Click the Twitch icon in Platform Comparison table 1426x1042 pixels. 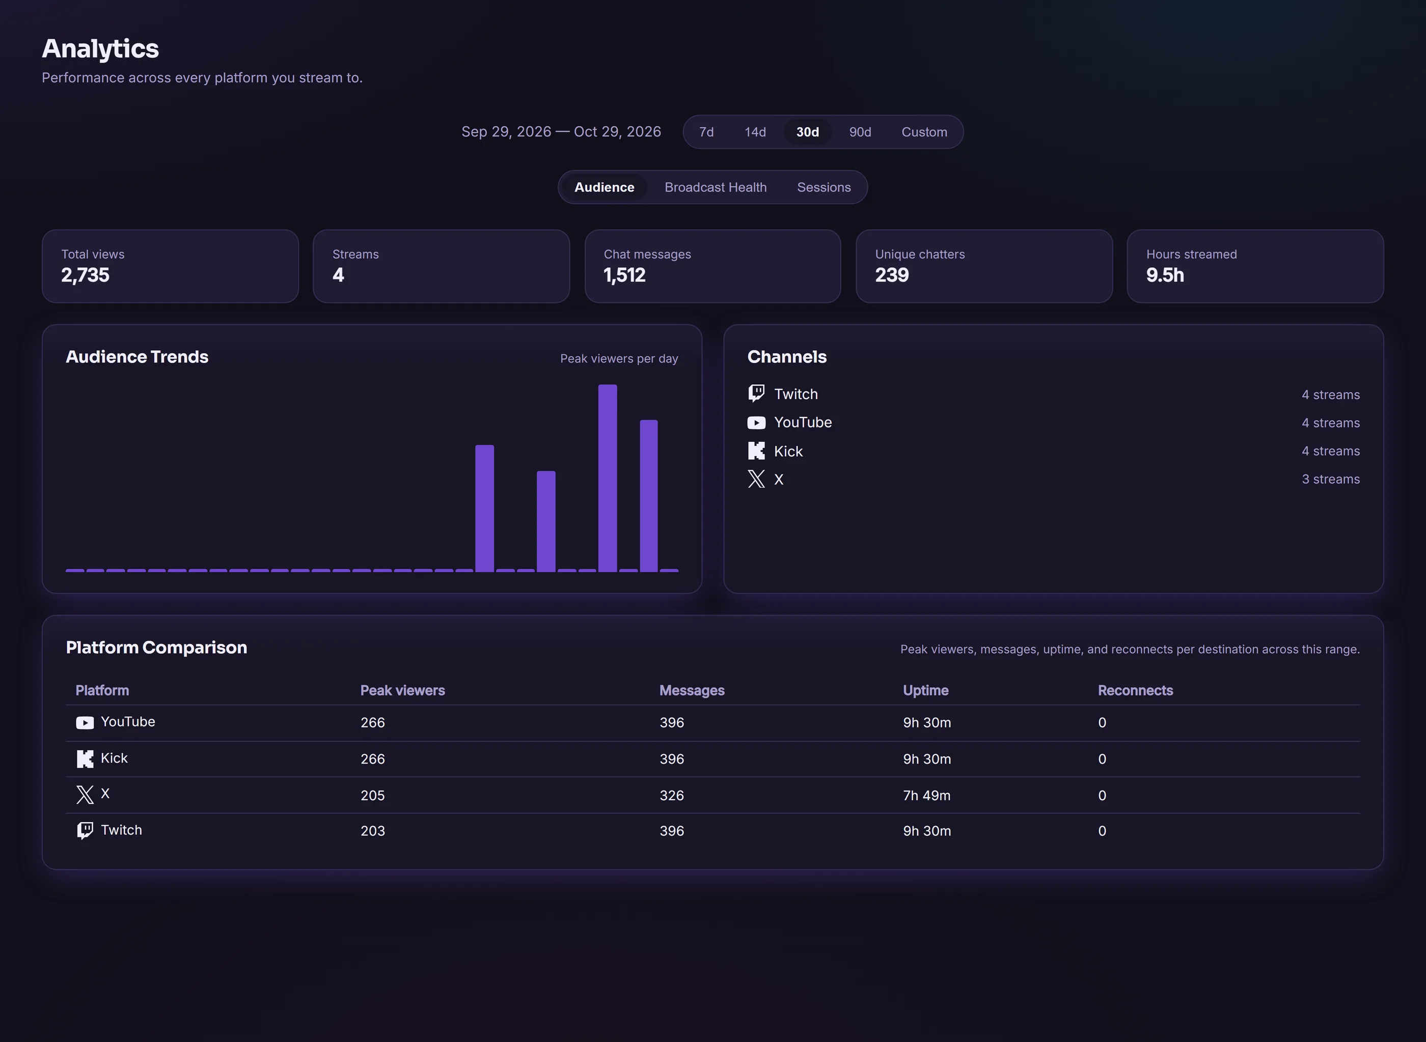[x=85, y=831]
